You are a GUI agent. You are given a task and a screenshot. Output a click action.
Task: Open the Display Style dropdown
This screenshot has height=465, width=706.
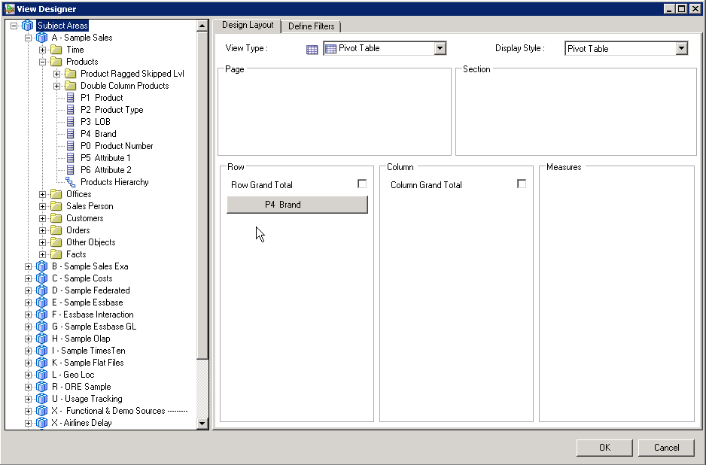(x=681, y=47)
